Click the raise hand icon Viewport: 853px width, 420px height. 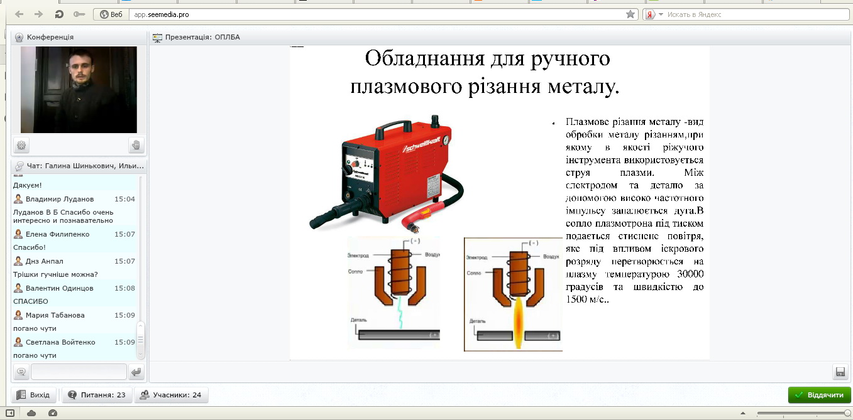136,146
